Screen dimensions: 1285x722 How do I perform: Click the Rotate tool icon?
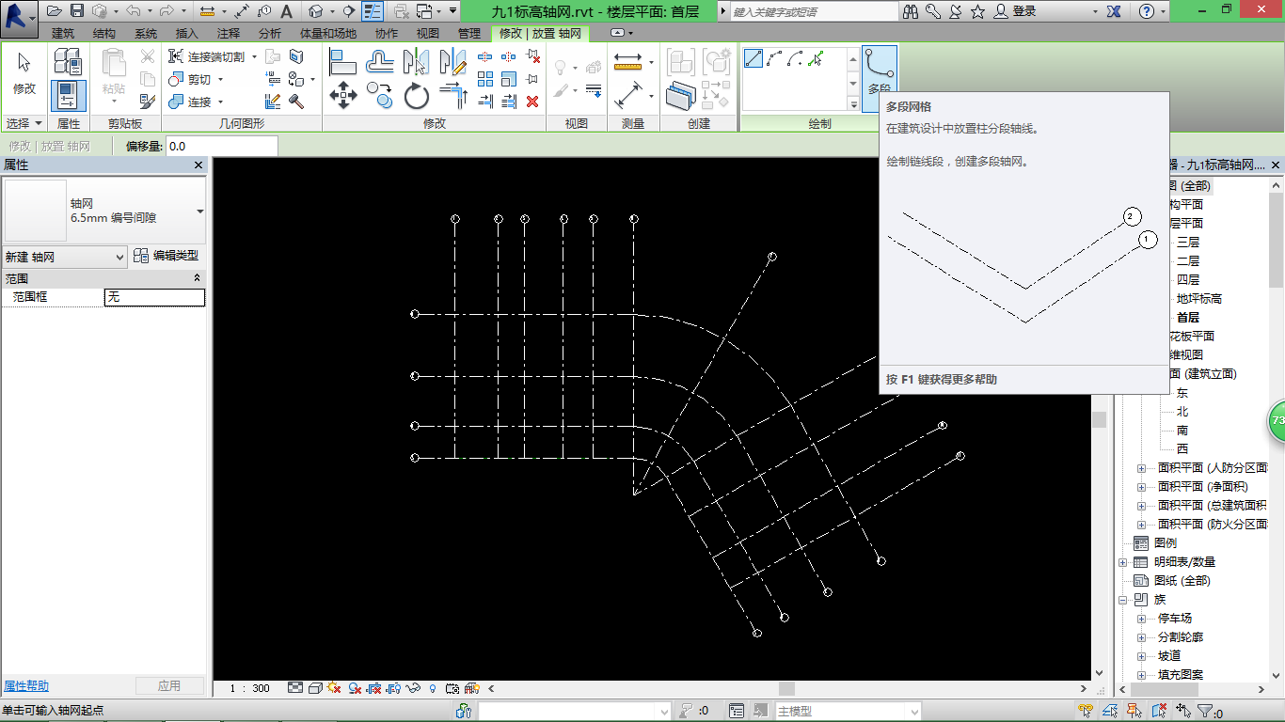[417, 96]
